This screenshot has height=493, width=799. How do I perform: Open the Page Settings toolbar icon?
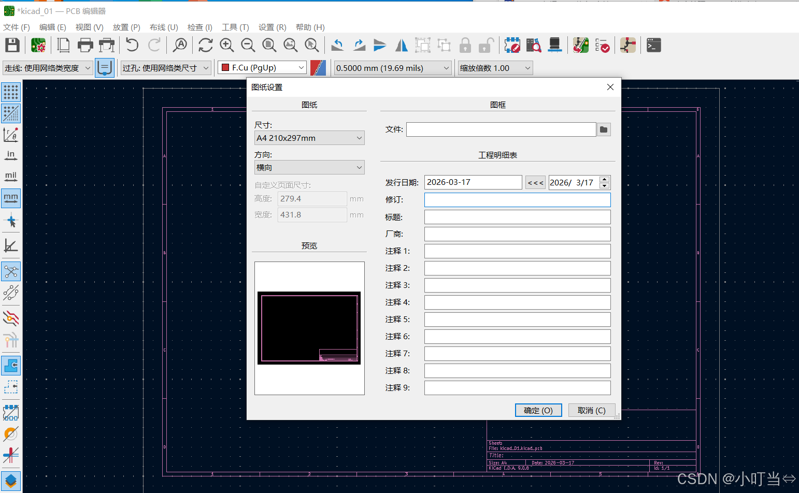63,46
